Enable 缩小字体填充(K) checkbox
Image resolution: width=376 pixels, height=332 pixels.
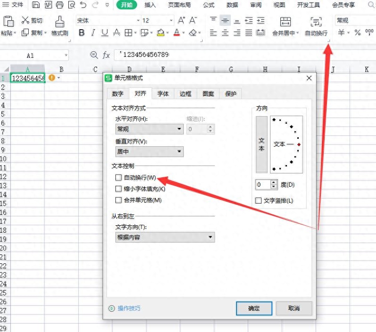tap(118, 189)
